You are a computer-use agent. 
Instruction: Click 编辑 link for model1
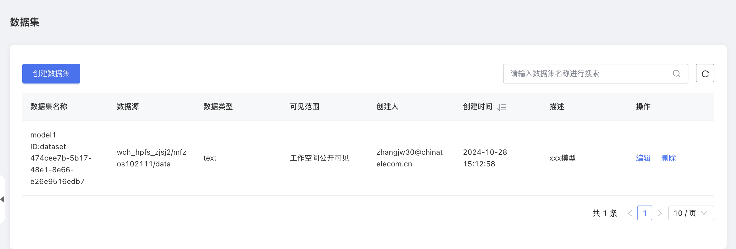pos(643,158)
